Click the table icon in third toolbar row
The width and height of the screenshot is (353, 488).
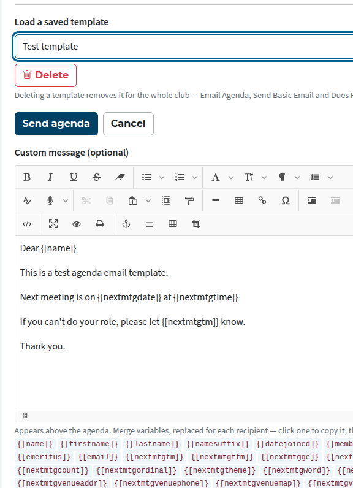pos(173,224)
